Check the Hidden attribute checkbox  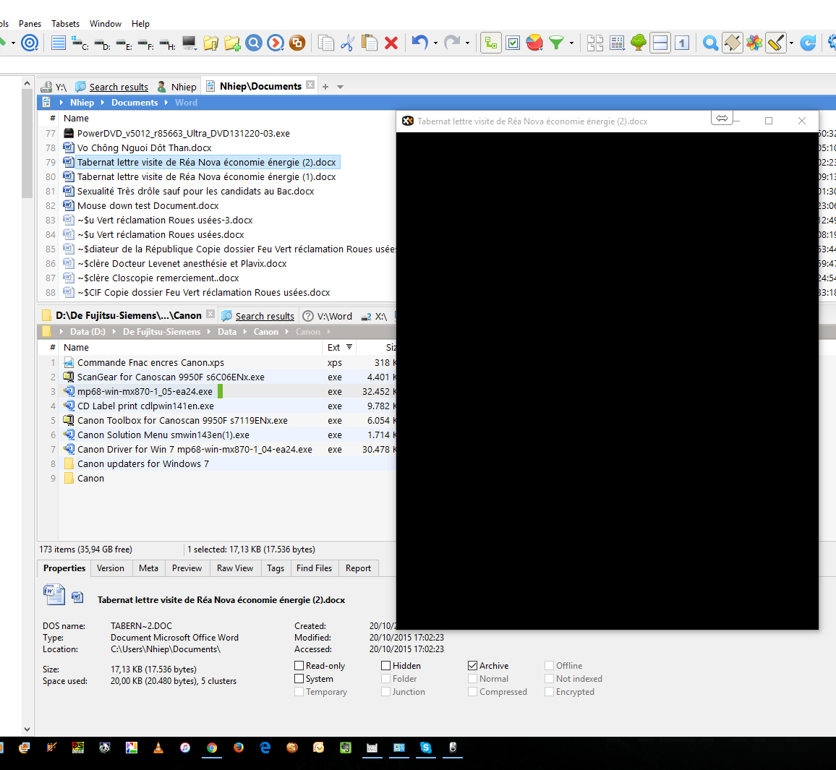(x=386, y=666)
